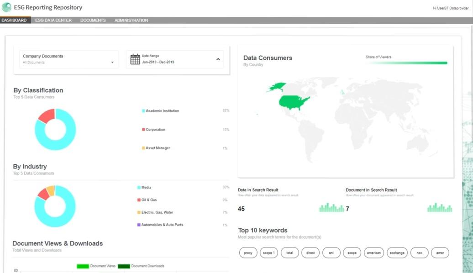Click the Hi UserBT Dataprovider user label

point(451,8)
